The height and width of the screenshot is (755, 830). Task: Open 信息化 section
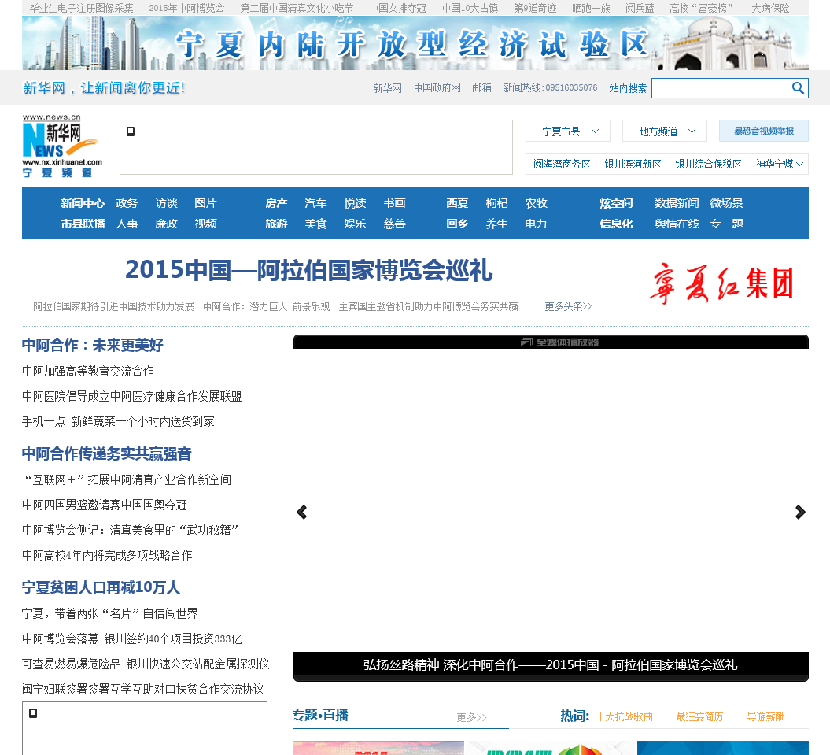616,224
